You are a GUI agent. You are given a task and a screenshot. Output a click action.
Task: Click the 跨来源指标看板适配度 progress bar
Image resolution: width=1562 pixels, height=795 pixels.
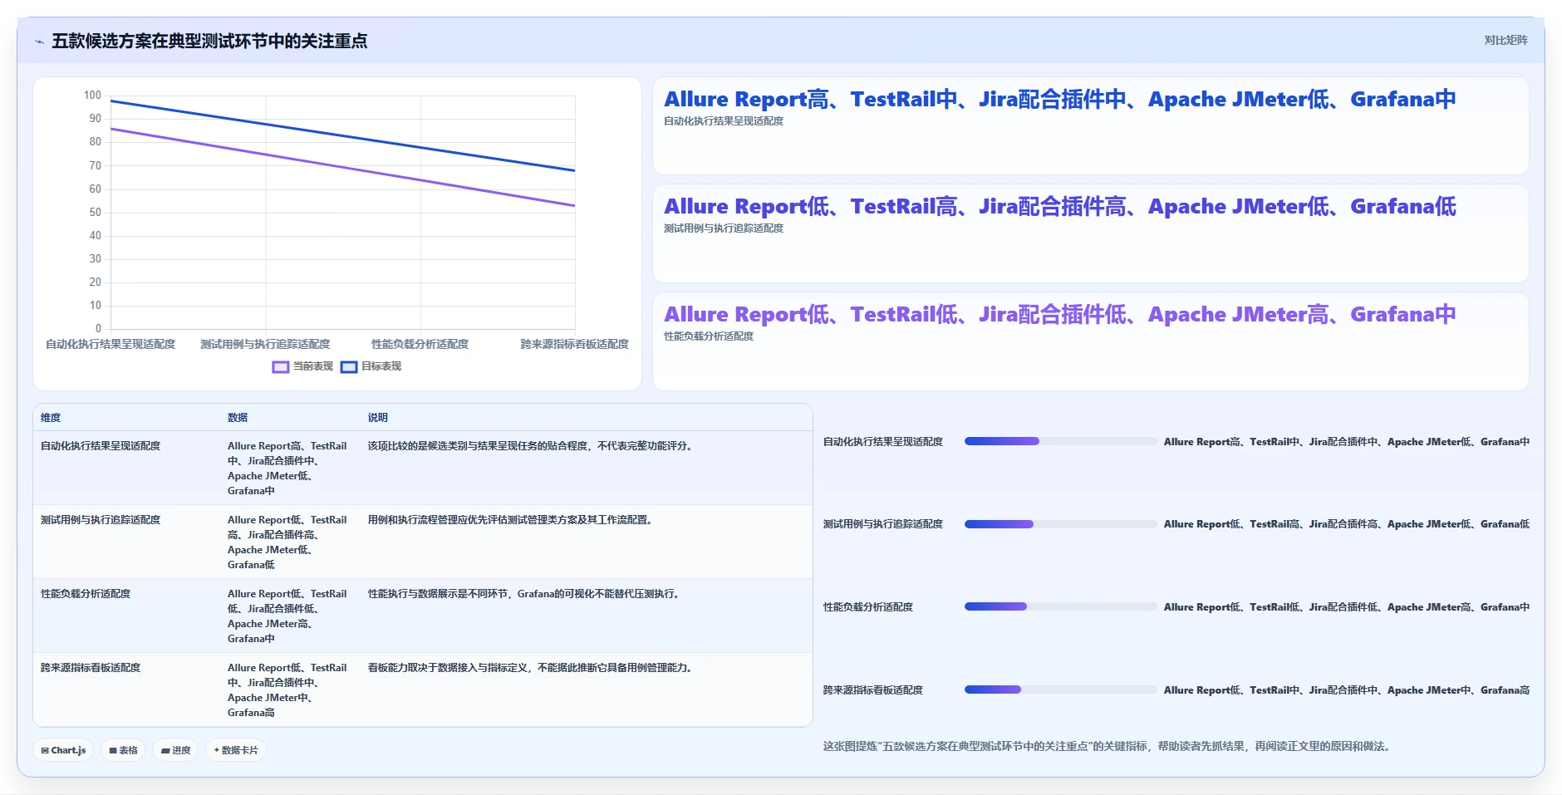pyautogui.click(x=1060, y=689)
